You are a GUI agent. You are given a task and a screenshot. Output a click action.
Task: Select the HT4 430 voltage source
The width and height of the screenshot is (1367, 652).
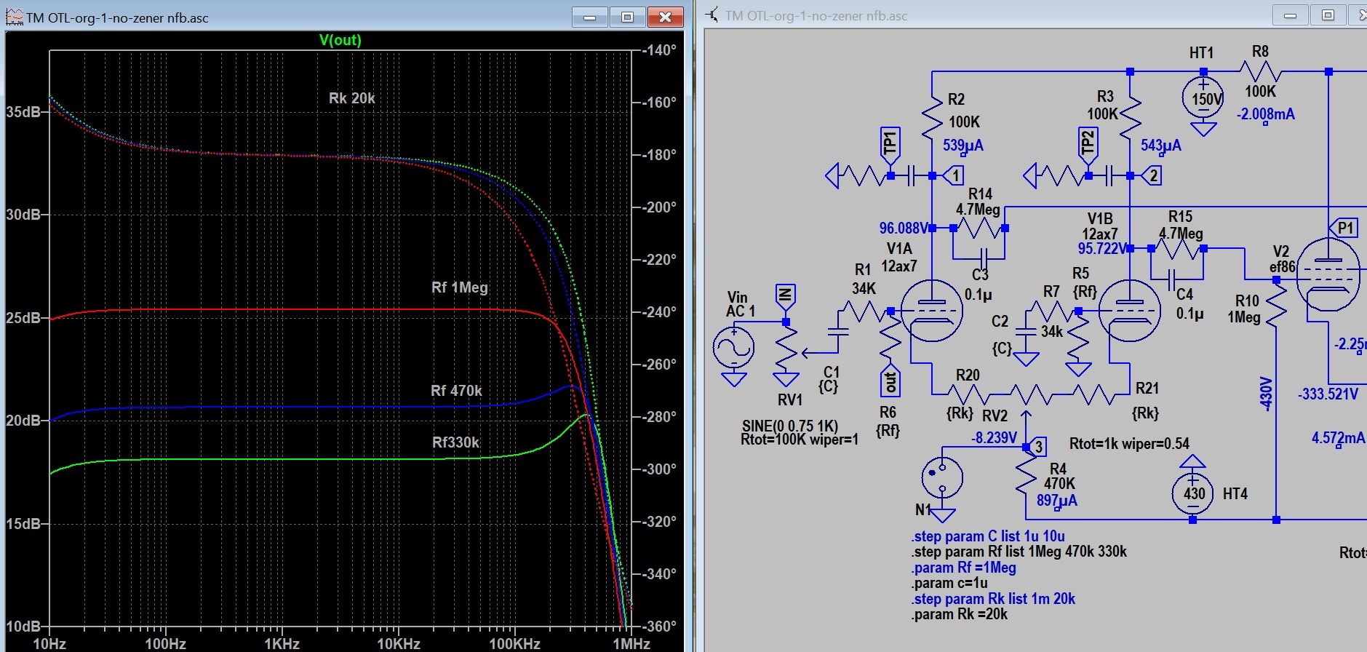(x=1193, y=493)
